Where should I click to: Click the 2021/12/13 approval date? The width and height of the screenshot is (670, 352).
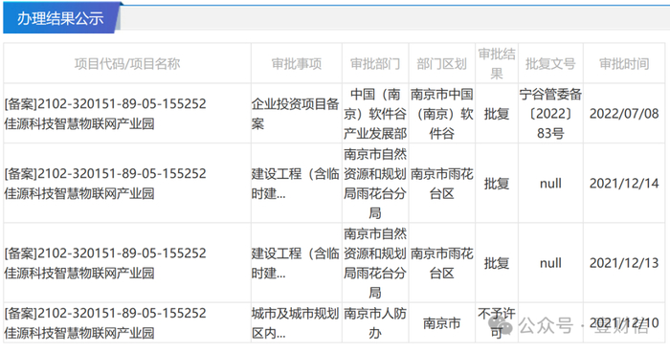point(624,263)
